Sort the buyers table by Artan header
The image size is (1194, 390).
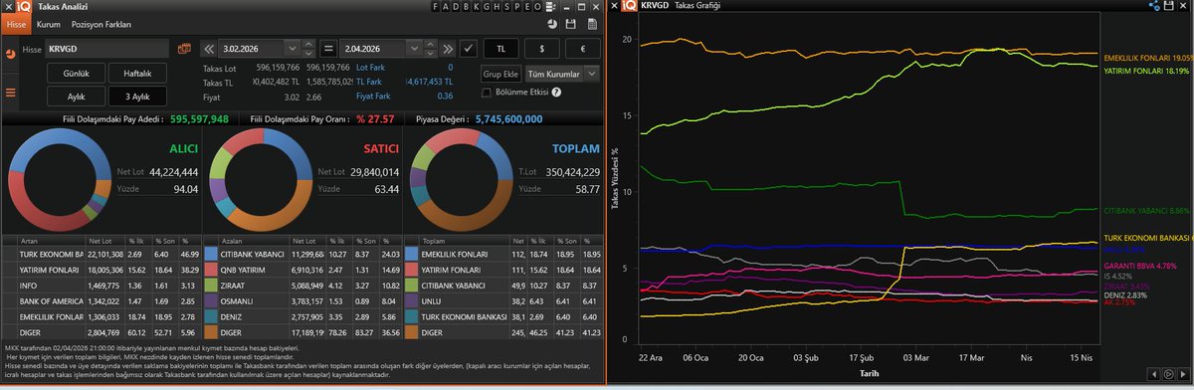(51, 241)
